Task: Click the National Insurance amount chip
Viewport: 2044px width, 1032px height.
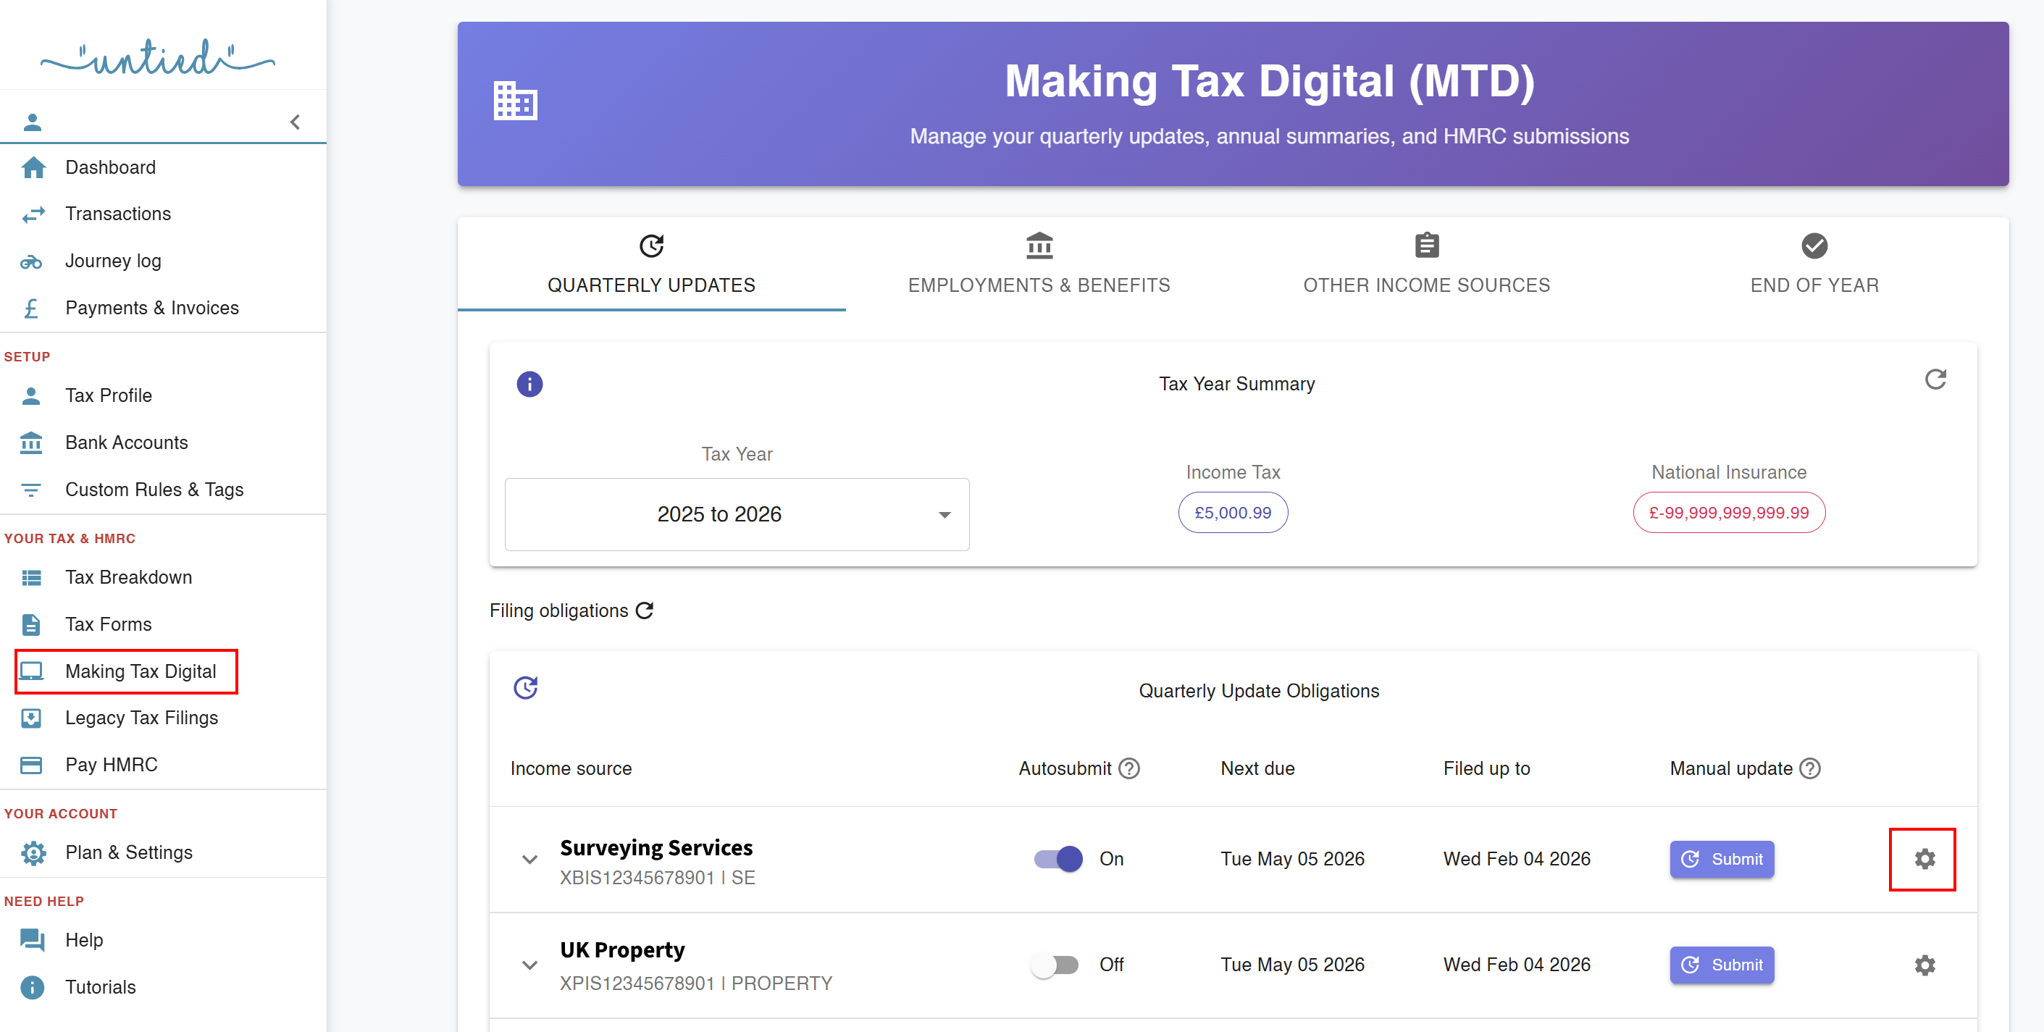Action: tap(1729, 513)
